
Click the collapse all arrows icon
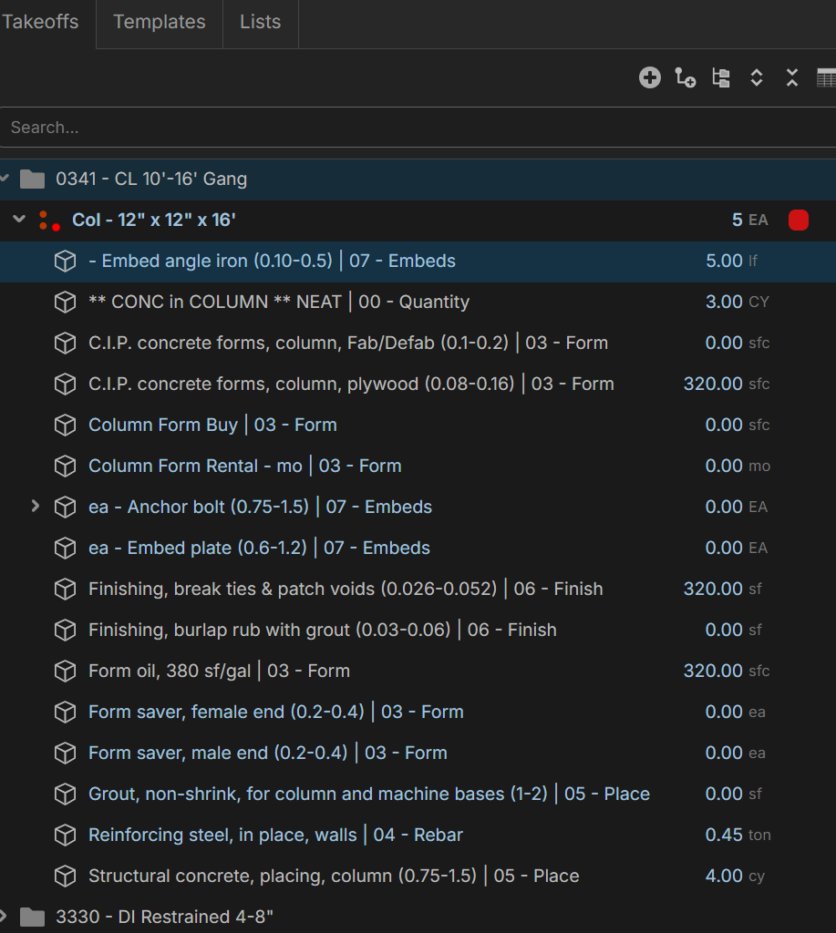[791, 78]
